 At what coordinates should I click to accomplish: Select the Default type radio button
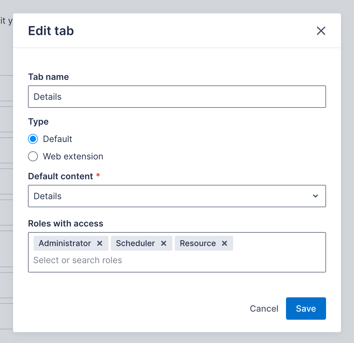[33, 139]
